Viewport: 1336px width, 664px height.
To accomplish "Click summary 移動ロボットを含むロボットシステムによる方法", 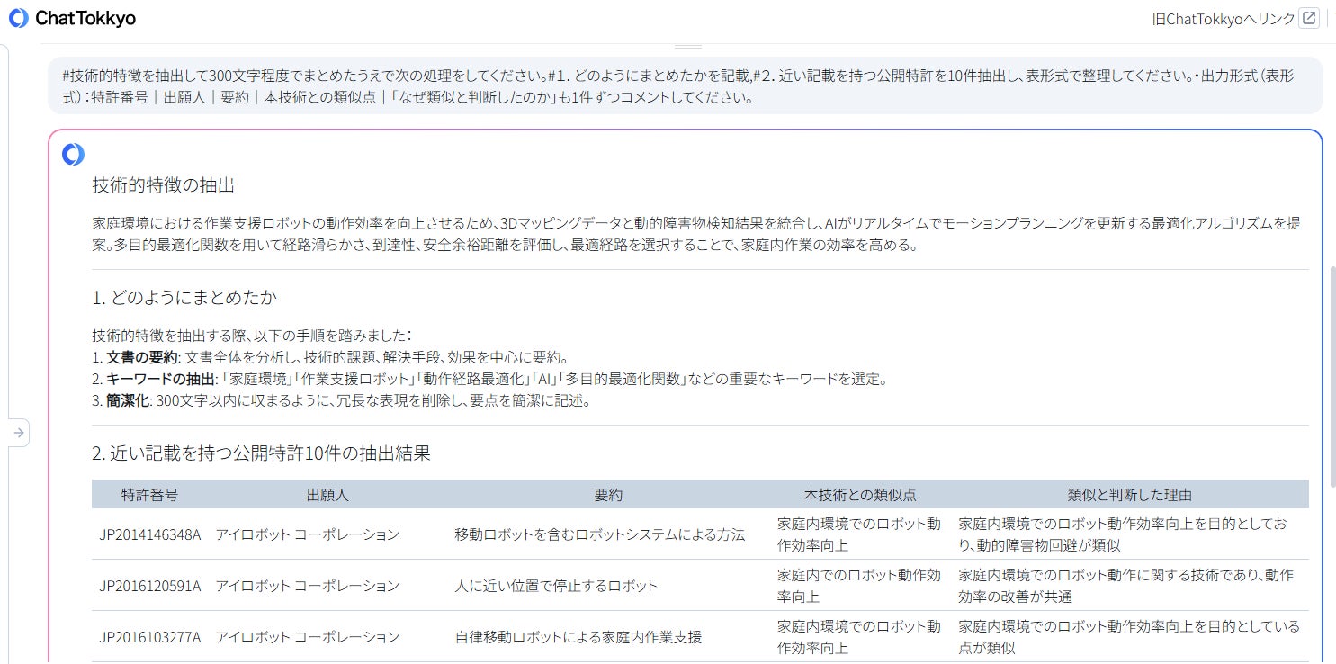I will point(600,534).
